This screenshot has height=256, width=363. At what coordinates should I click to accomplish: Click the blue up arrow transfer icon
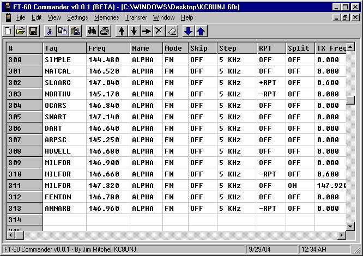click(201, 31)
